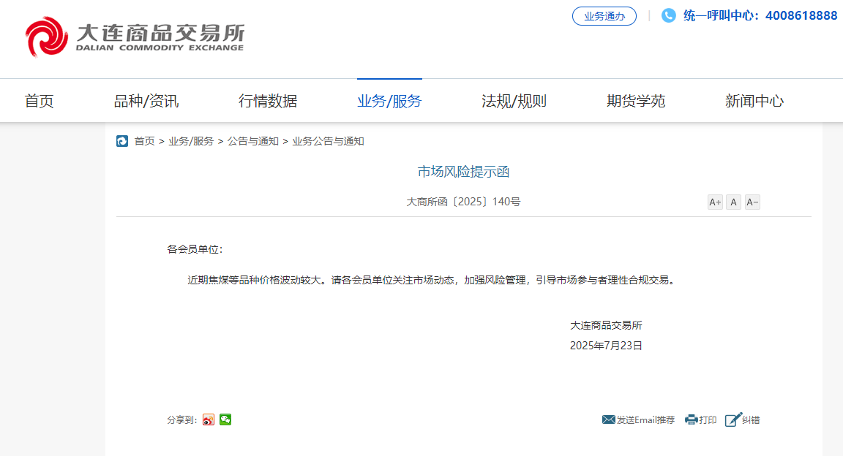Click the email envelope icon
The image size is (843, 456).
pos(609,419)
